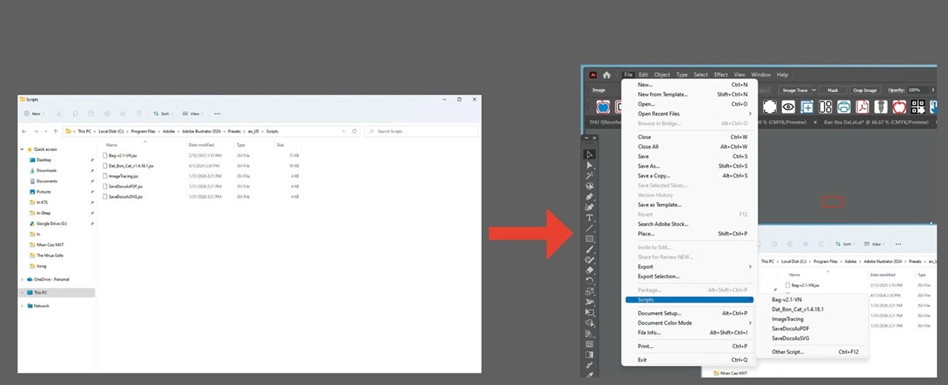Viewport: 948px width, 385px height.
Task: Click the duplicate-plus plugin icon
Action: coord(806,107)
